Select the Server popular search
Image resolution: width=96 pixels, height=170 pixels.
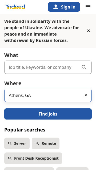(x=17, y=143)
